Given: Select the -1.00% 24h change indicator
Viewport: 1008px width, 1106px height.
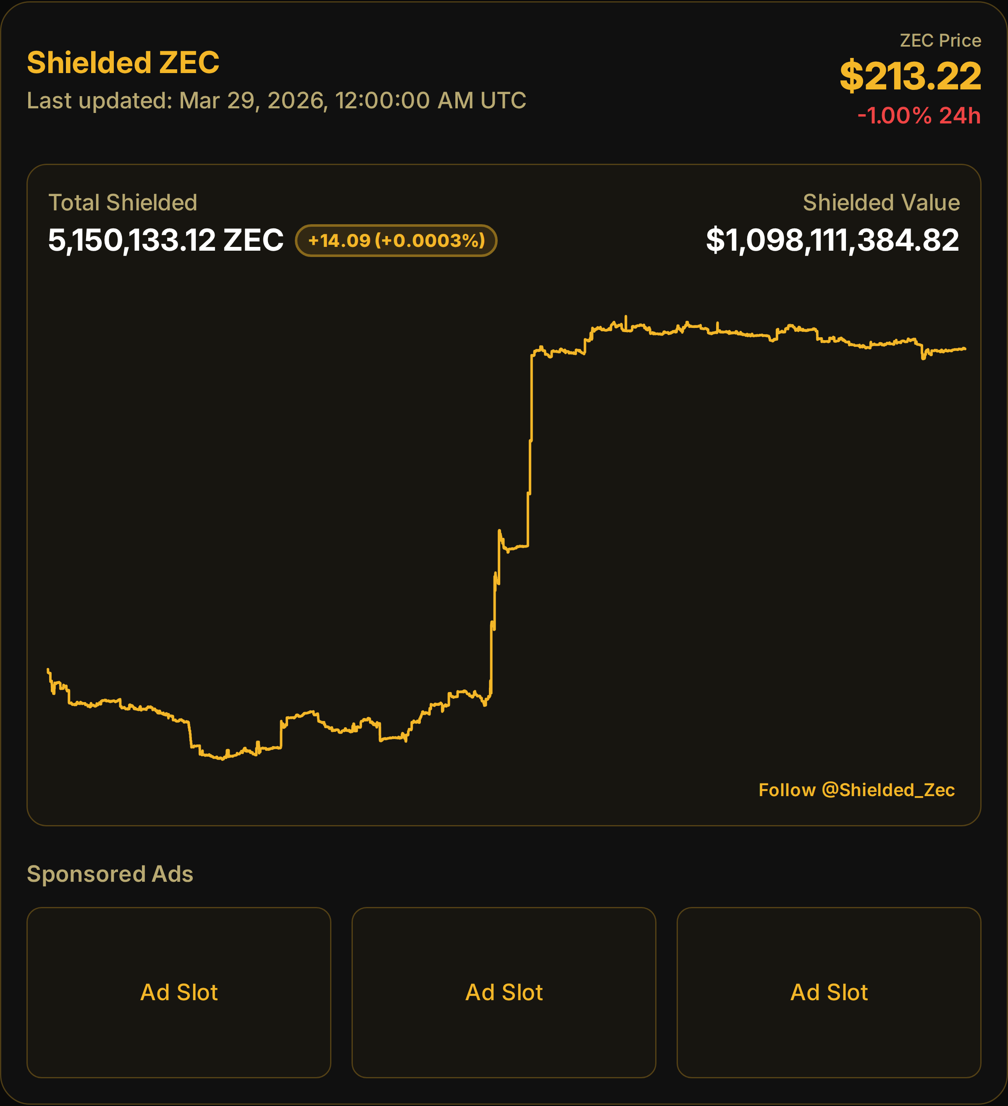Looking at the screenshot, I should [919, 116].
